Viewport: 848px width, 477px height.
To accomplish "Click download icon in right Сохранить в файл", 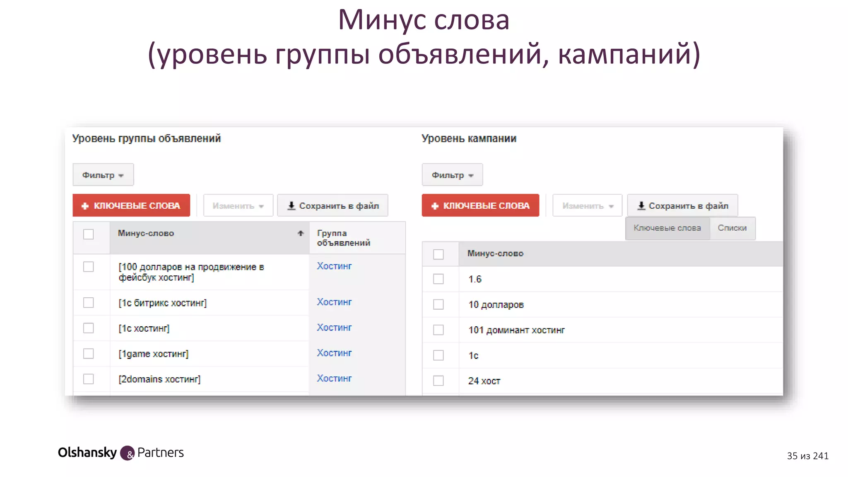I will point(641,205).
